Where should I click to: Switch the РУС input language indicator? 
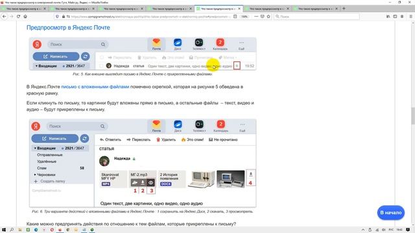(x=391, y=230)
